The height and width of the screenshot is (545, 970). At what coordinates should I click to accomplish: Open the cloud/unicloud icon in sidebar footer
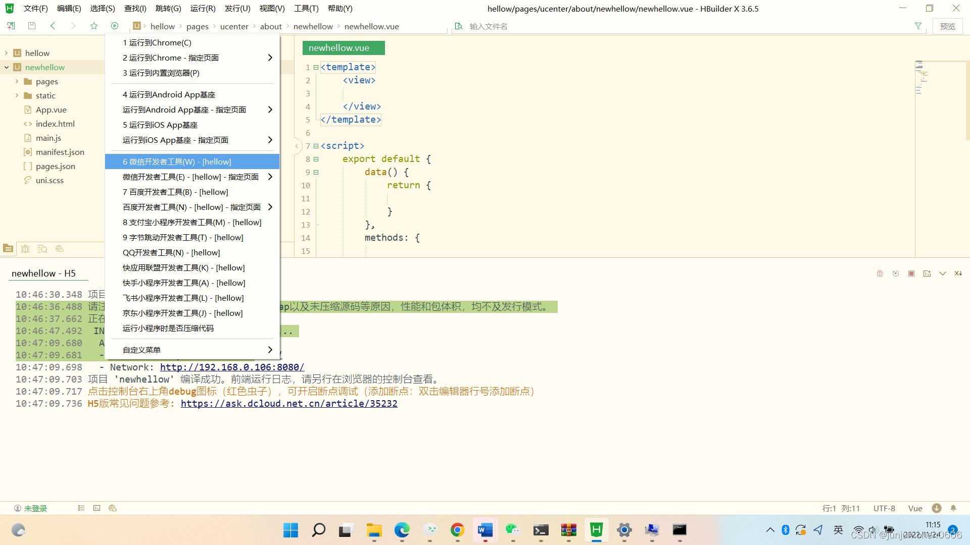tap(60, 249)
